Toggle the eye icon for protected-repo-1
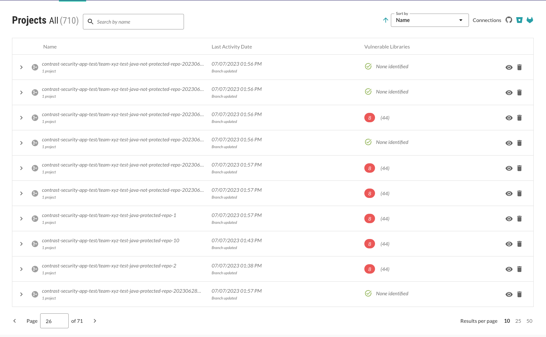Viewport: 546px width, 337px height. coord(509,219)
